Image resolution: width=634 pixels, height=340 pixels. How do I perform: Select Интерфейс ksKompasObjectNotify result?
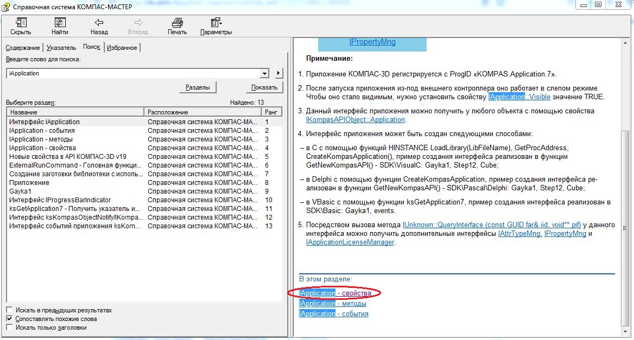click(x=144, y=217)
